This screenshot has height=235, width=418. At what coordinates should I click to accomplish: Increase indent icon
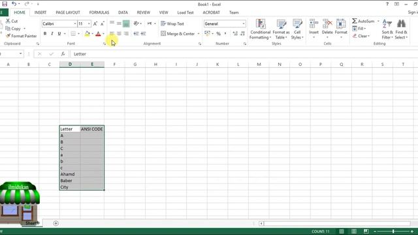144,33
